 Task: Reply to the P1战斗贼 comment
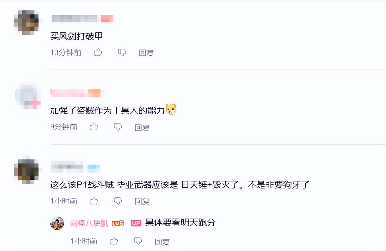pyautogui.click(x=142, y=201)
